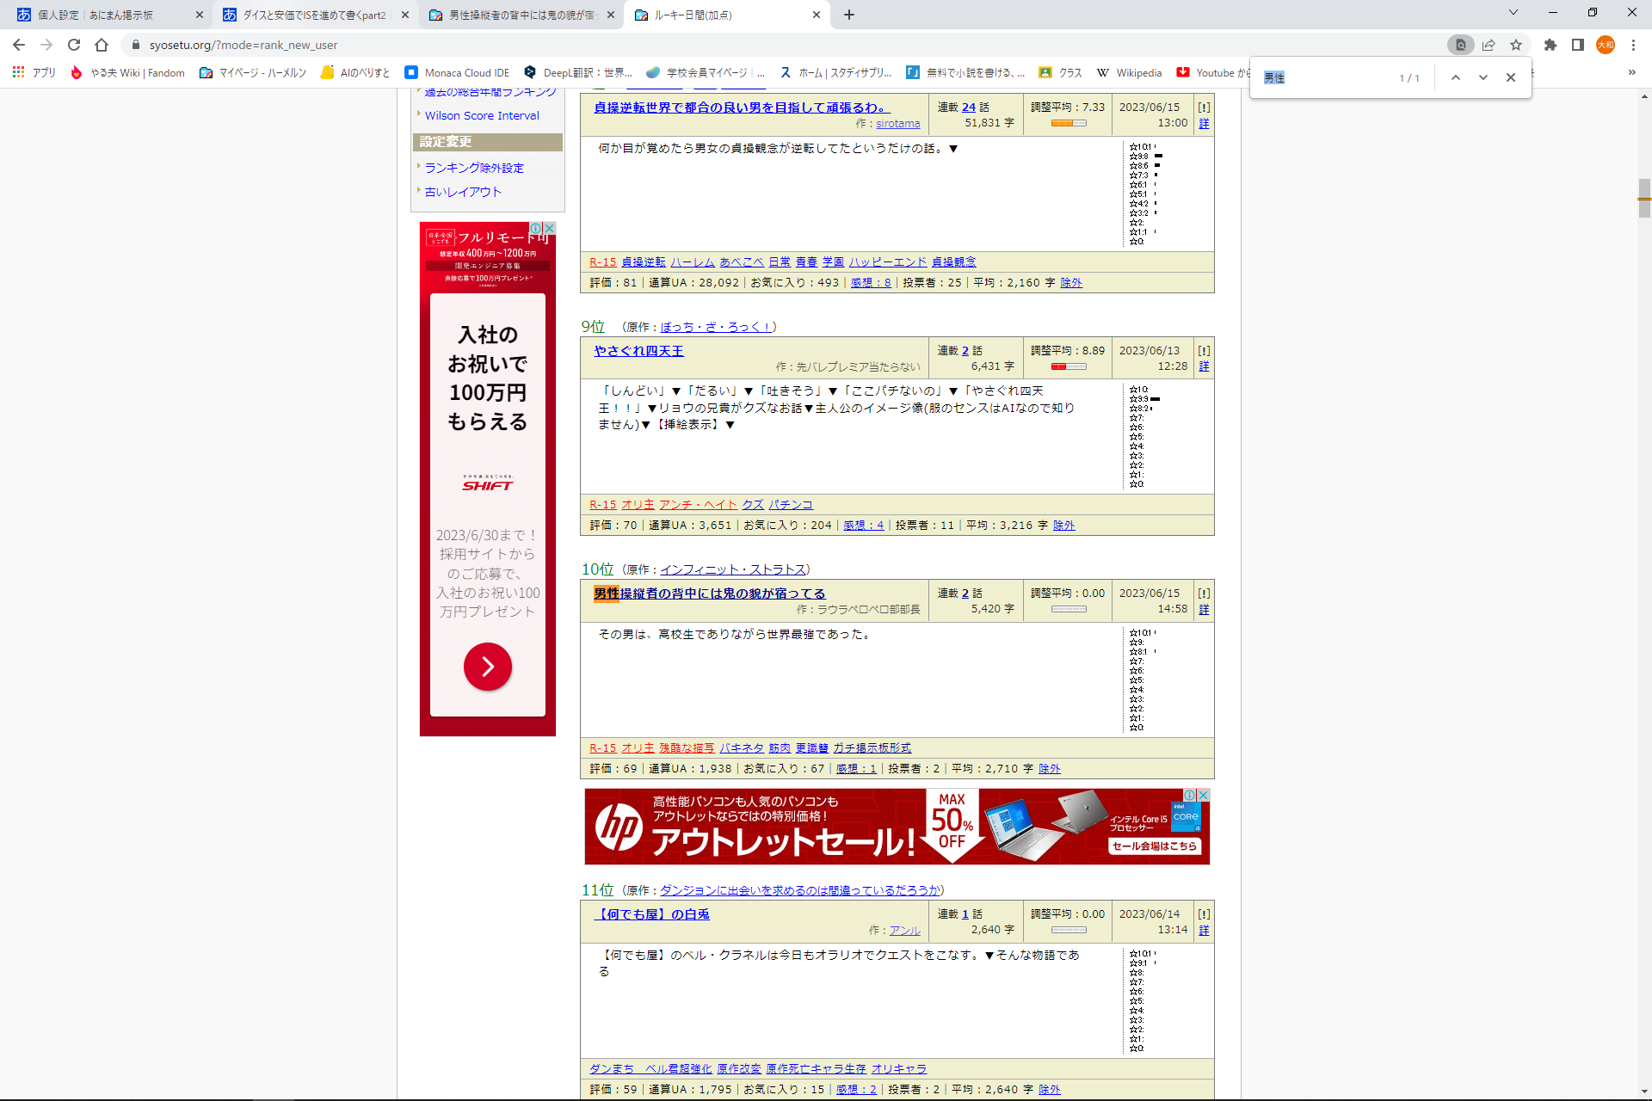The image size is (1652, 1101).
Task: Open 詳 details for 男性操縦者 entry
Action: coord(1204,610)
